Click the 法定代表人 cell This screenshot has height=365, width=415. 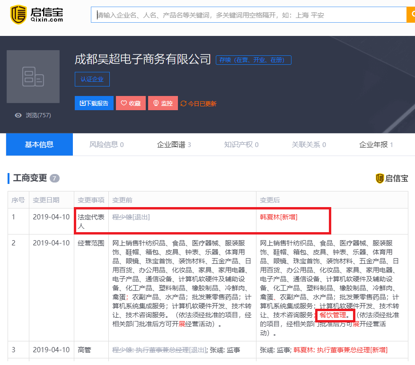click(x=91, y=221)
